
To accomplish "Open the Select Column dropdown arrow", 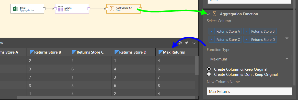I will (287, 38).
